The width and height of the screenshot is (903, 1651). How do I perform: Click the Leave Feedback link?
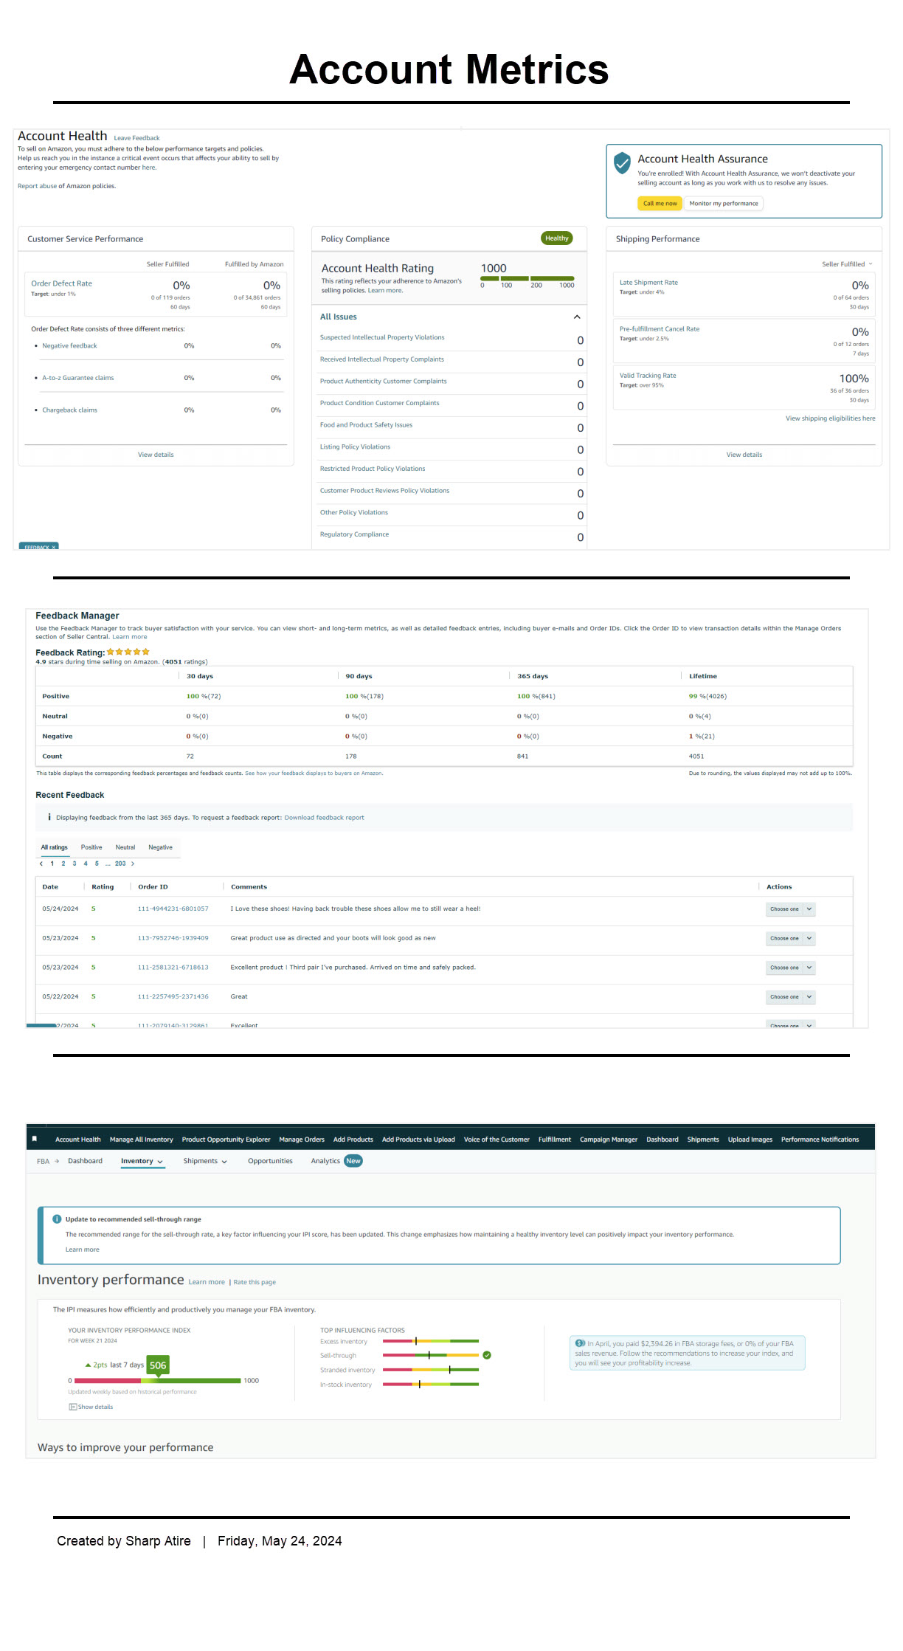[x=136, y=138]
